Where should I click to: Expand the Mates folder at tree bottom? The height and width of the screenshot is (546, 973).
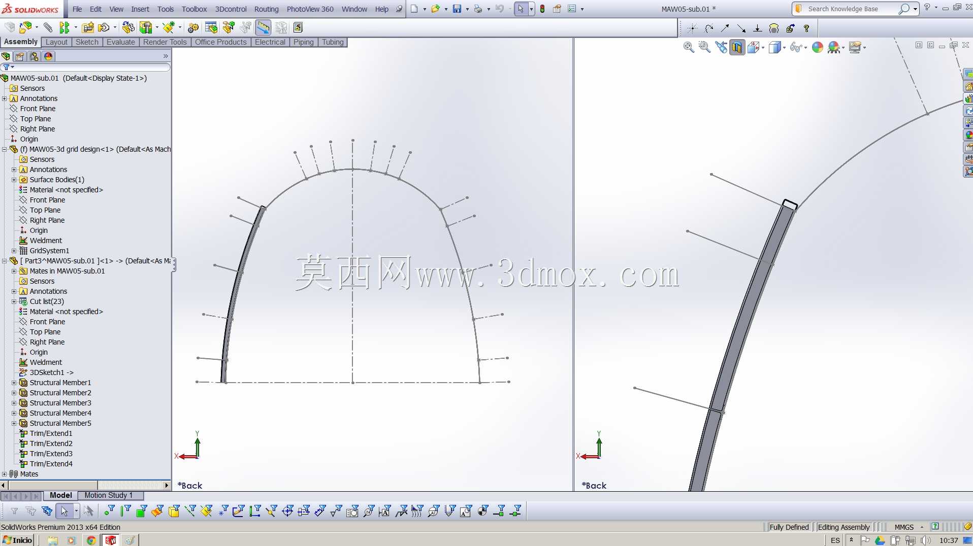(x=5, y=474)
